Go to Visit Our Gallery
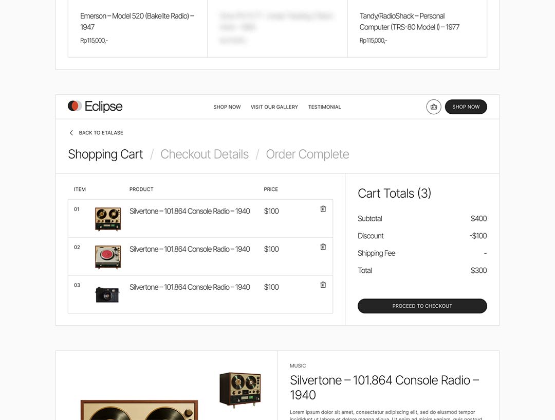Viewport: 555px width, 420px height. [274, 107]
